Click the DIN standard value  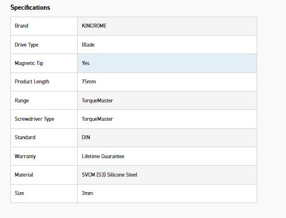click(86, 137)
